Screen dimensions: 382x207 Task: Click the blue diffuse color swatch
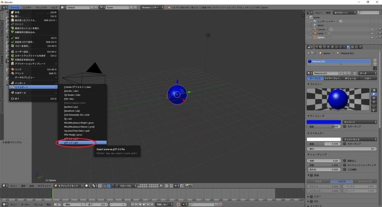[x=323, y=122]
